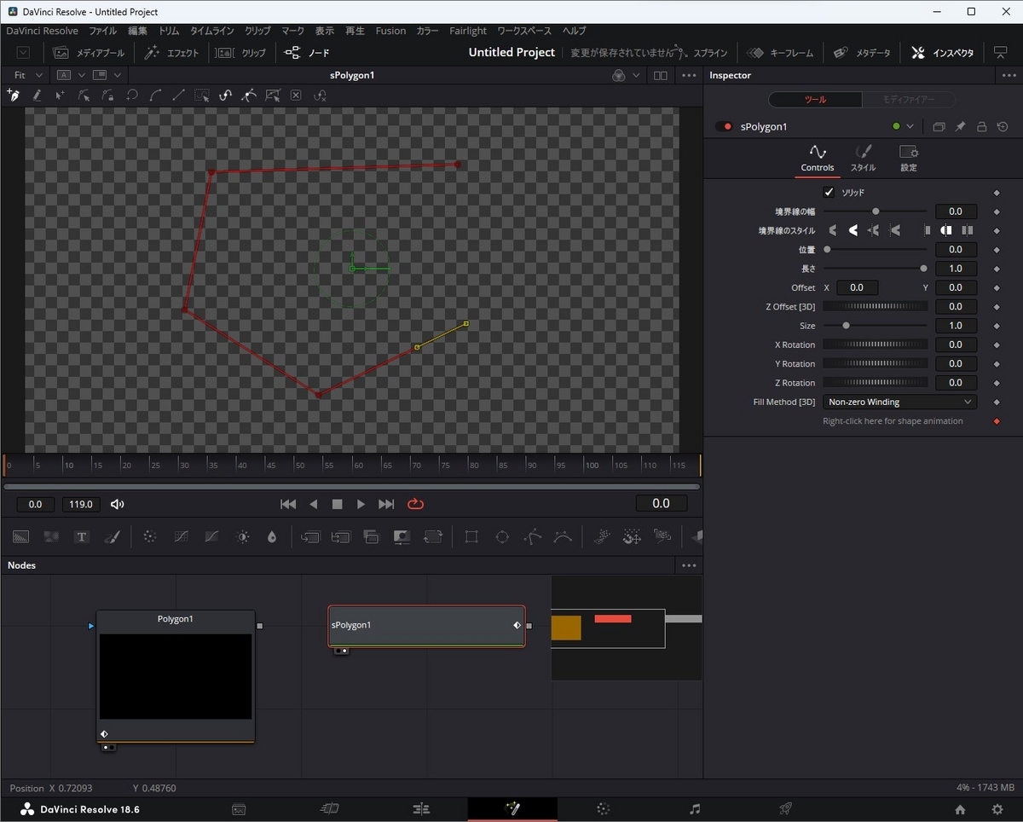Toggle the red shape animation keyframe diamond
The height and width of the screenshot is (822, 1023).
997,421
